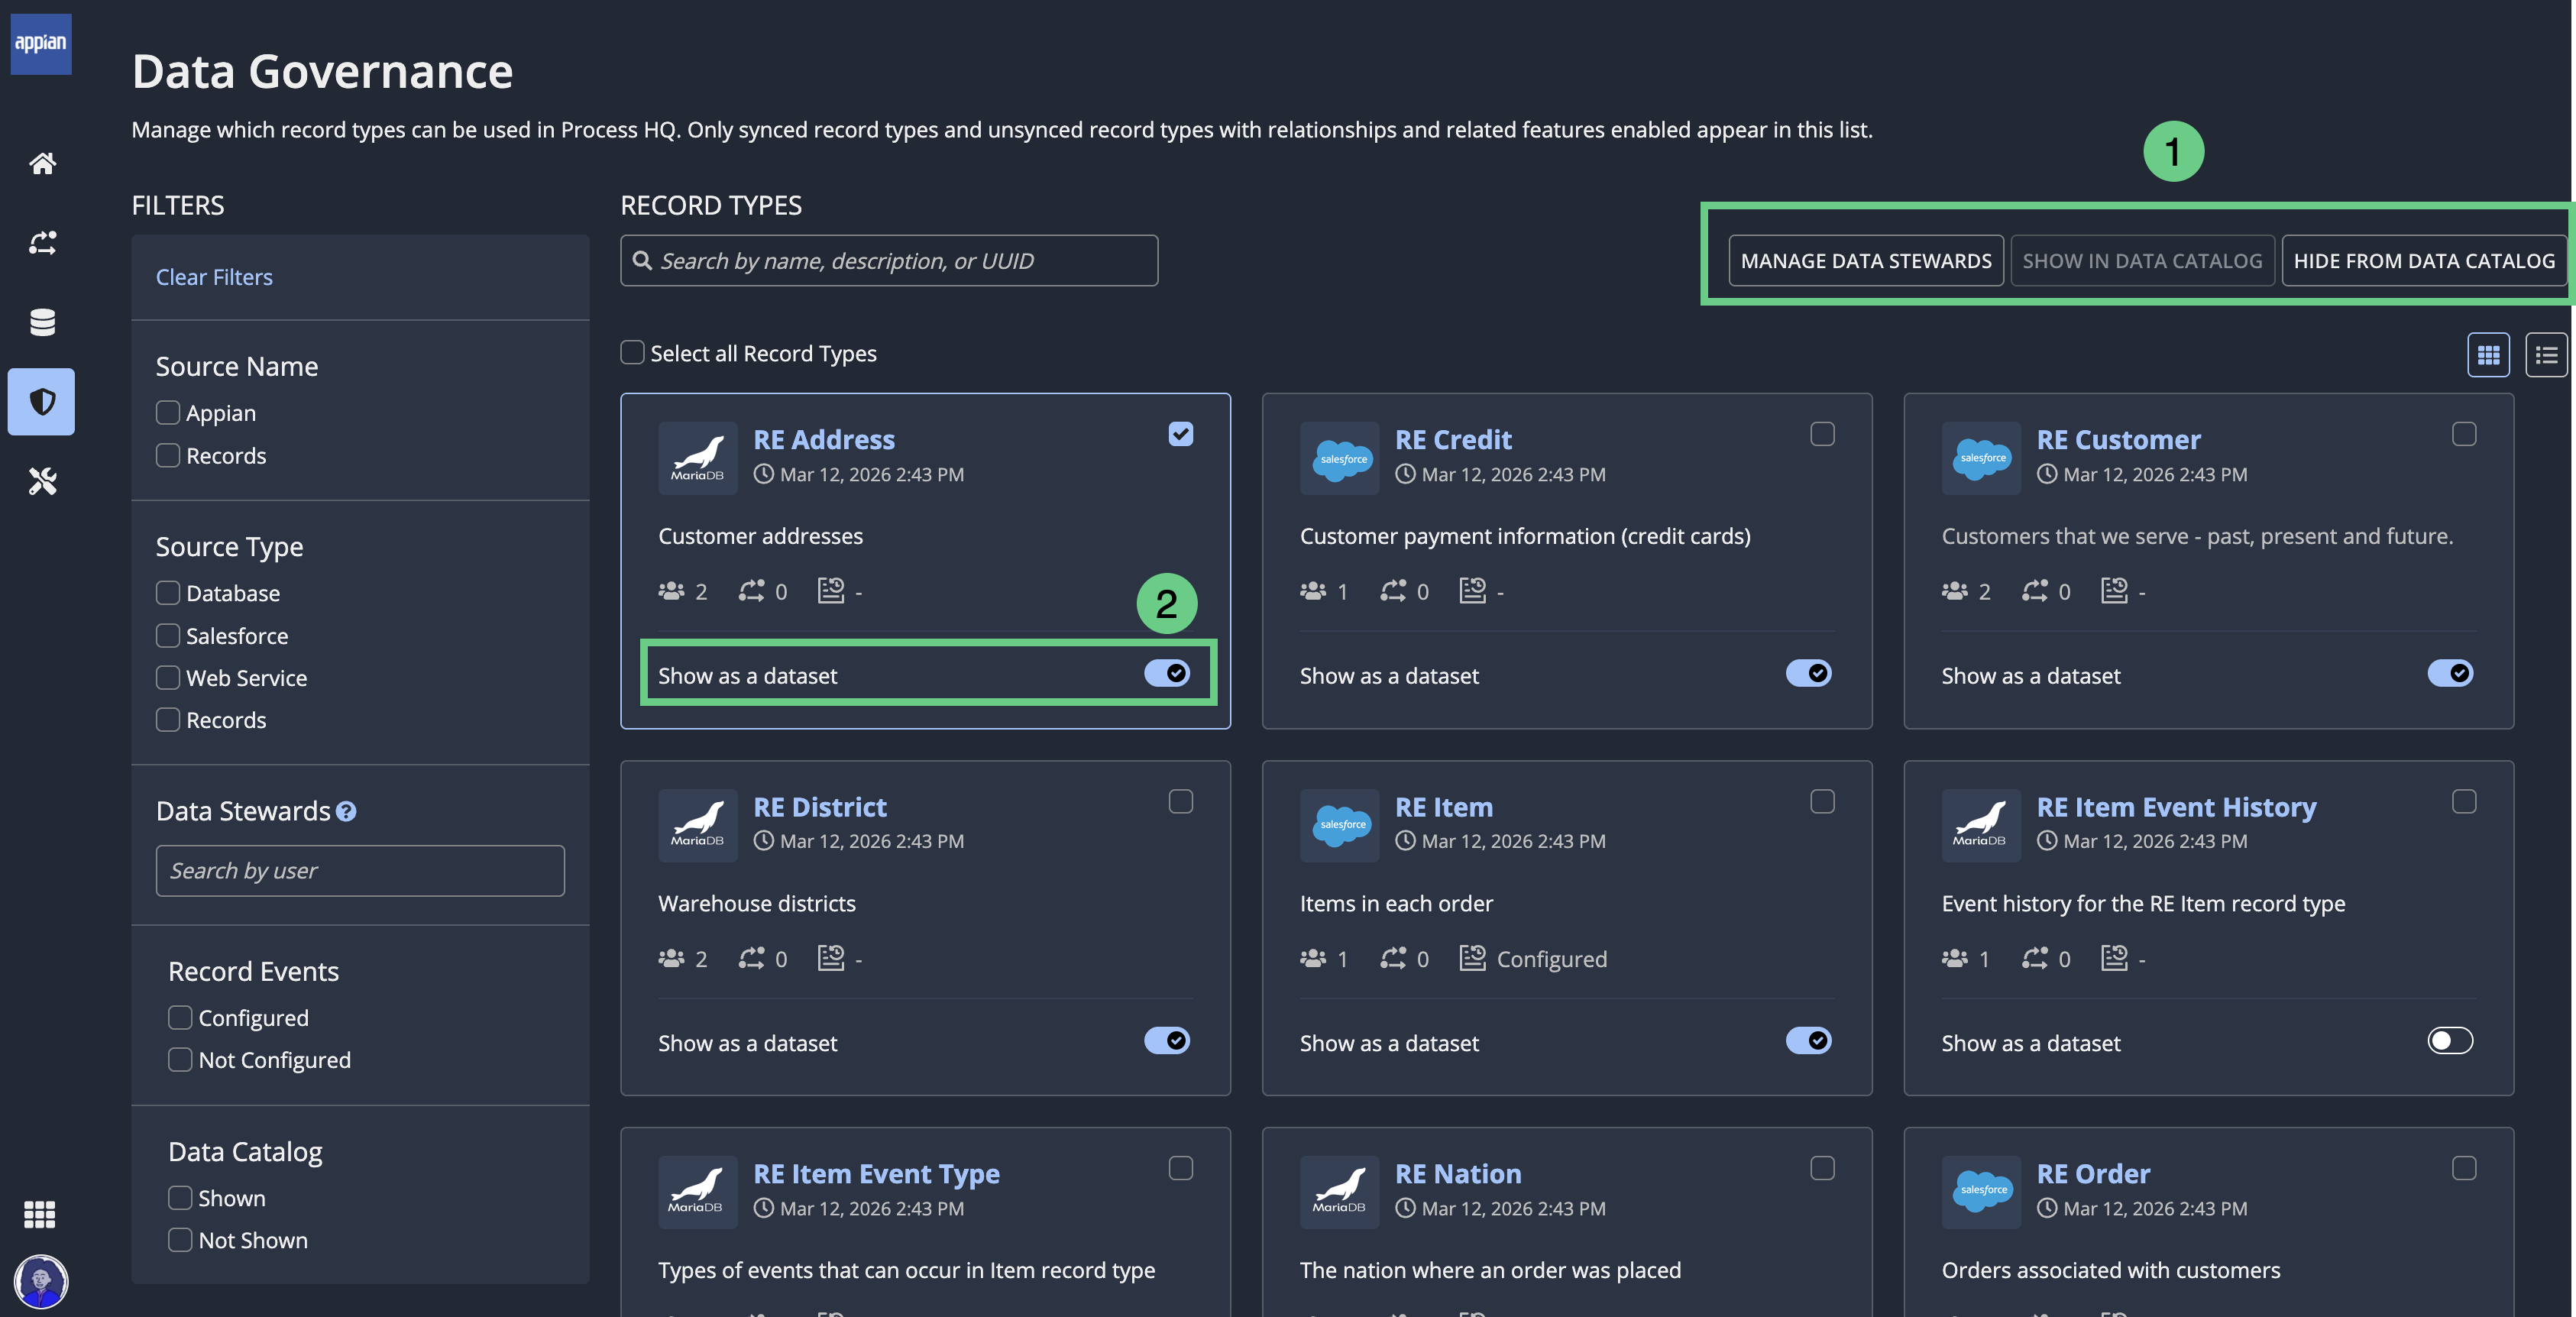The width and height of the screenshot is (2576, 1317).
Task: Click the Salesforce icon on RE Order card
Action: (1982, 1192)
